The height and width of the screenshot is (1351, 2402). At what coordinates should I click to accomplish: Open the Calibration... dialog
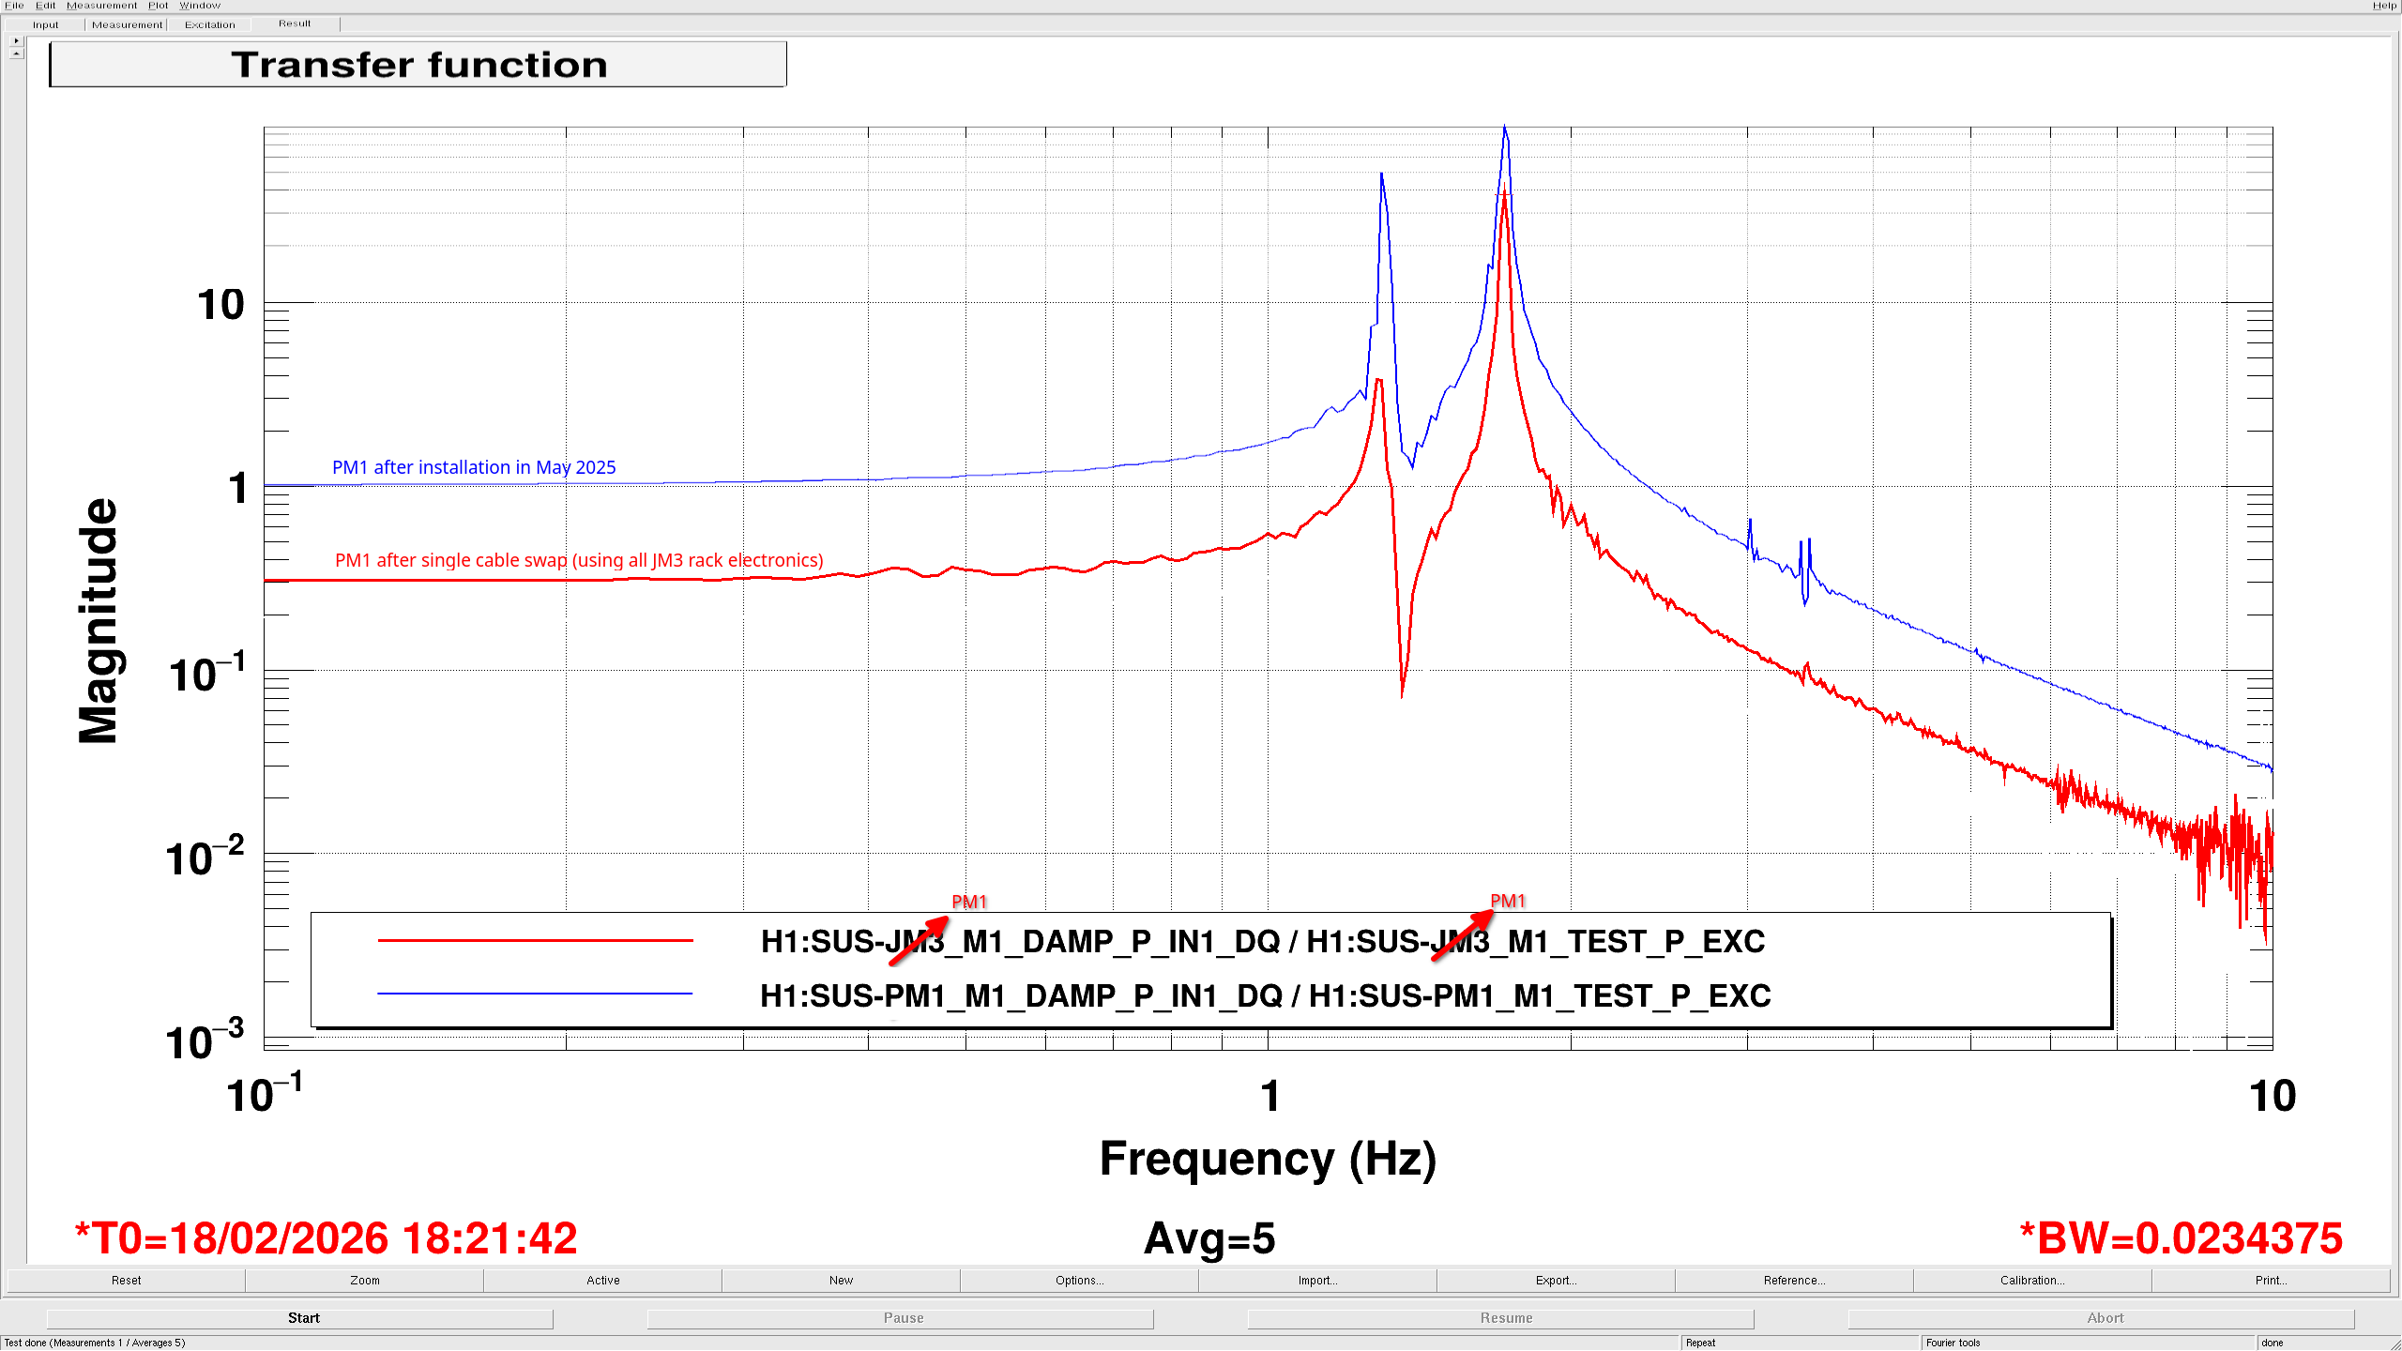click(2032, 1281)
